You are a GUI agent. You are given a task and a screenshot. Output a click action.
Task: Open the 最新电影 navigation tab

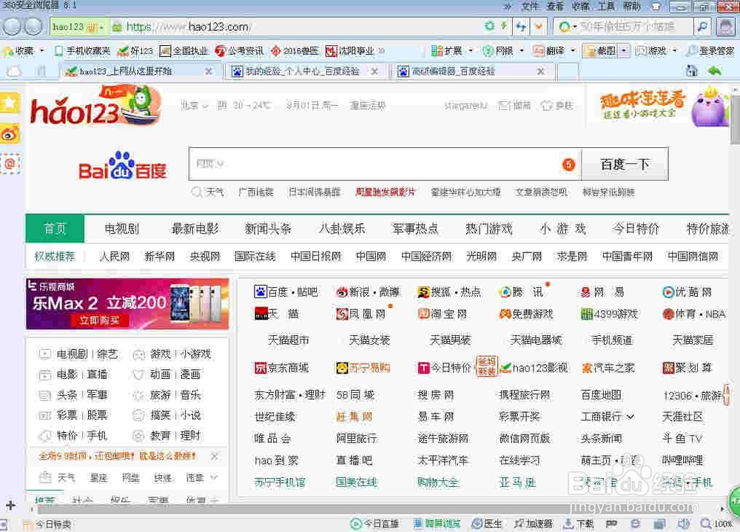[195, 229]
